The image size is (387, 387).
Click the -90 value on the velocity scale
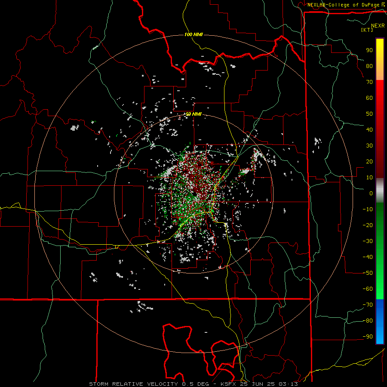(x=368, y=337)
